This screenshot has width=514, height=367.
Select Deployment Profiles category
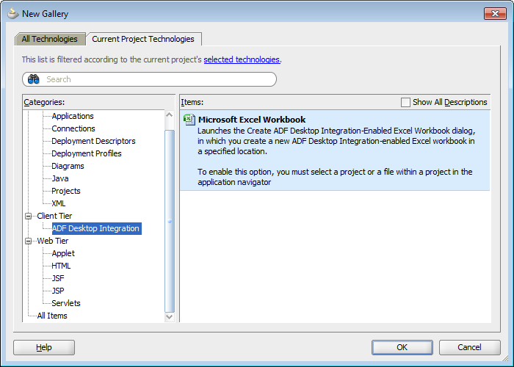[x=87, y=153]
